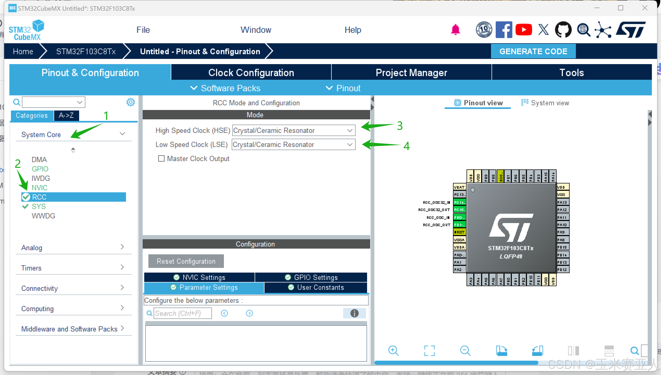The height and width of the screenshot is (375, 661).
Task: Click the parameter Search (Ctrl+F) field
Action: (x=182, y=313)
